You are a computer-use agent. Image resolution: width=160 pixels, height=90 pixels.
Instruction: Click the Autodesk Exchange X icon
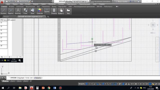pyautogui.click(x=130, y=1)
